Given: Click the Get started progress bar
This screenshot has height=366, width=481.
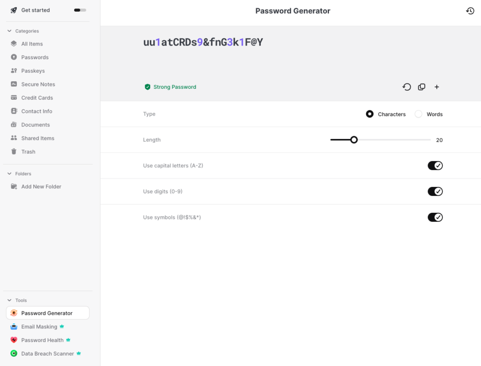Looking at the screenshot, I should coord(80,10).
